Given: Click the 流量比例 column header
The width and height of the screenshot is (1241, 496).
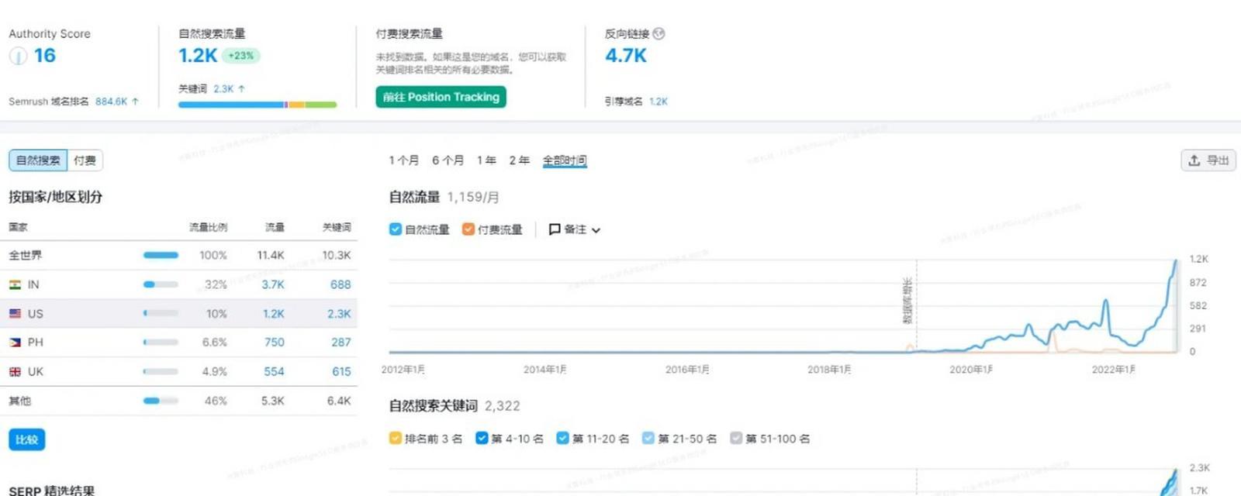Looking at the screenshot, I should (209, 227).
